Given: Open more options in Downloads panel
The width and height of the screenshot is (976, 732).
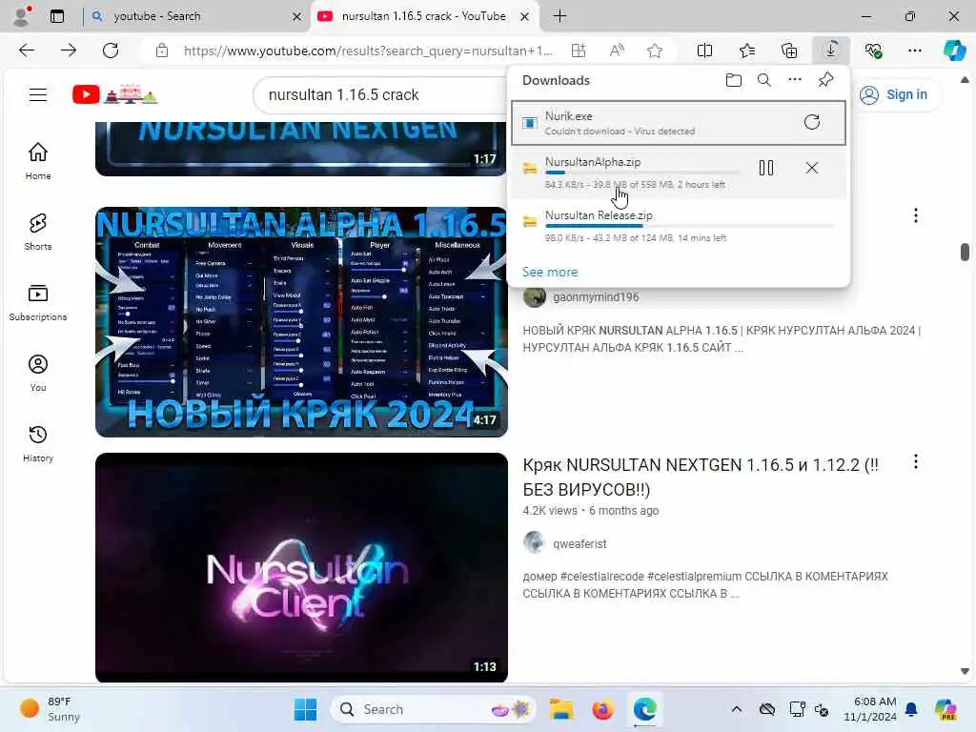Looking at the screenshot, I should click(x=795, y=80).
